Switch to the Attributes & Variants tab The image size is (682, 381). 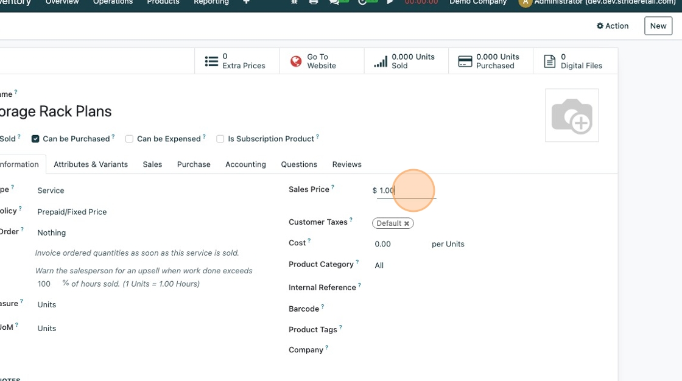pos(91,164)
